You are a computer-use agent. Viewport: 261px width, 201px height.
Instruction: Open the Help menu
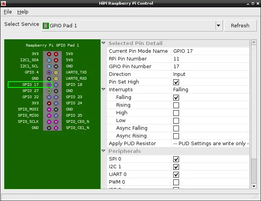(x=23, y=12)
